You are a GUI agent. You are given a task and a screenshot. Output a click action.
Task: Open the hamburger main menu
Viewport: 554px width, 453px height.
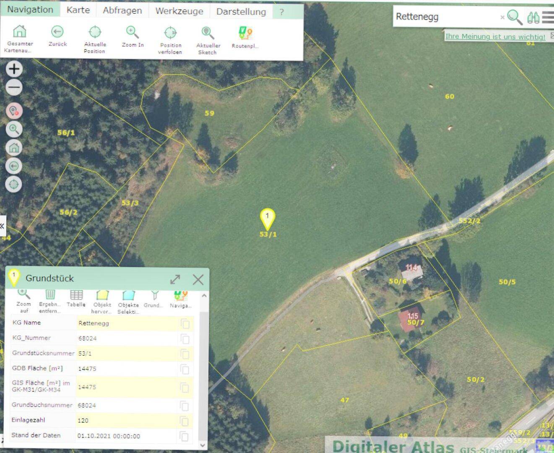[x=548, y=17]
